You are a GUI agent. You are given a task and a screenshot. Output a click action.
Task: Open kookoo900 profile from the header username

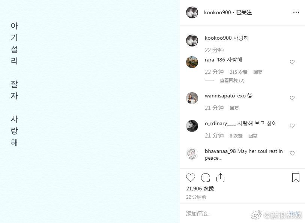pos(217,12)
